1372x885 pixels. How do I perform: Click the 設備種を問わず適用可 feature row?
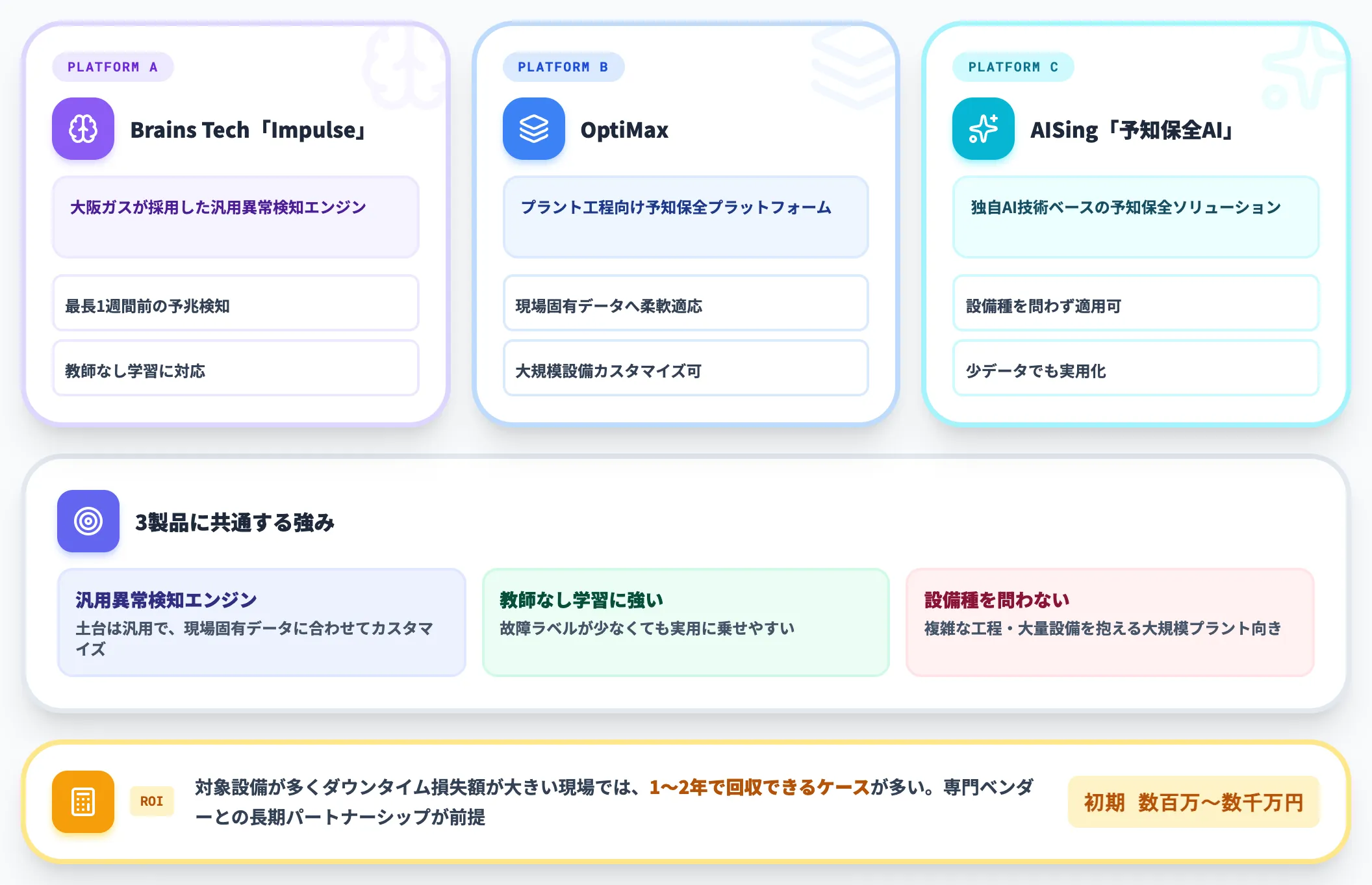[x=1136, y=303]
